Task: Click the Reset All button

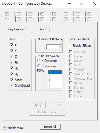Action: (x=50, y=127)
